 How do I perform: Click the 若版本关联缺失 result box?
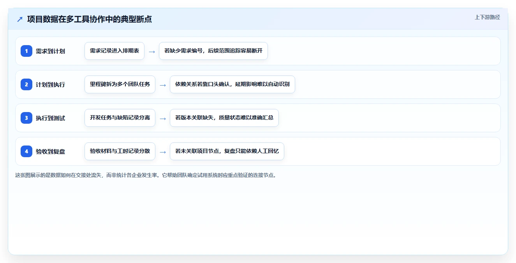coord(224,118)
